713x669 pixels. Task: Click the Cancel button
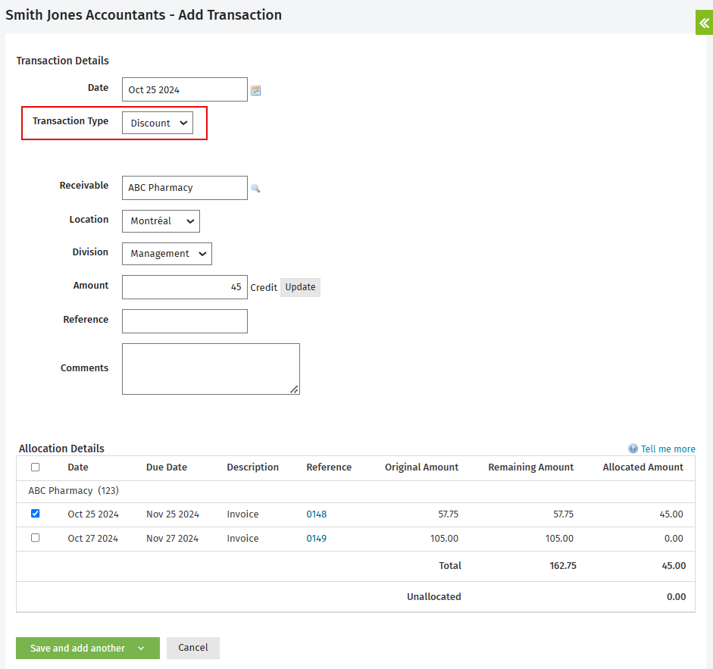coord(192,648)
